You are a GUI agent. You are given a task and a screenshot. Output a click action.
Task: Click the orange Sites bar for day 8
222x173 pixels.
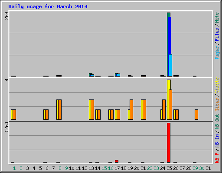pos(60,109)
